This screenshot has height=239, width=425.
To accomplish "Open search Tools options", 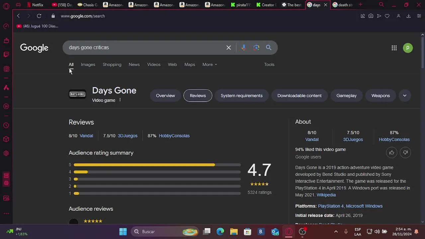I will coord(269,64).
